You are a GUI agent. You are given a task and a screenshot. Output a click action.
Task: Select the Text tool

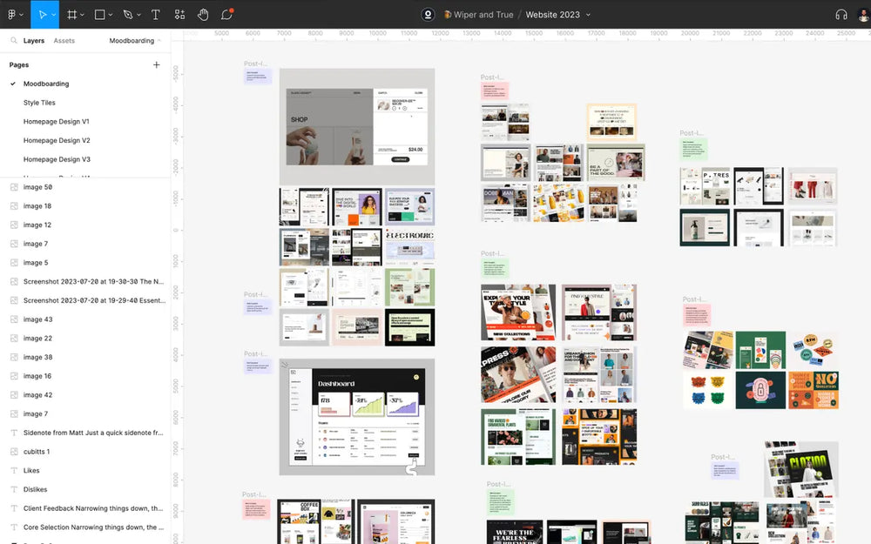(156, 15)
